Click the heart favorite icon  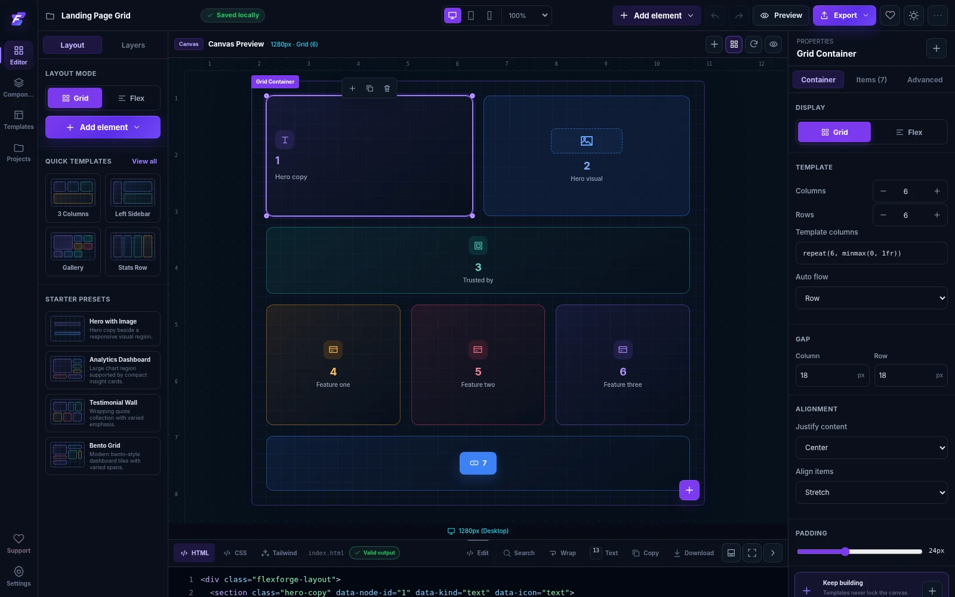click(x=890, y=16)
